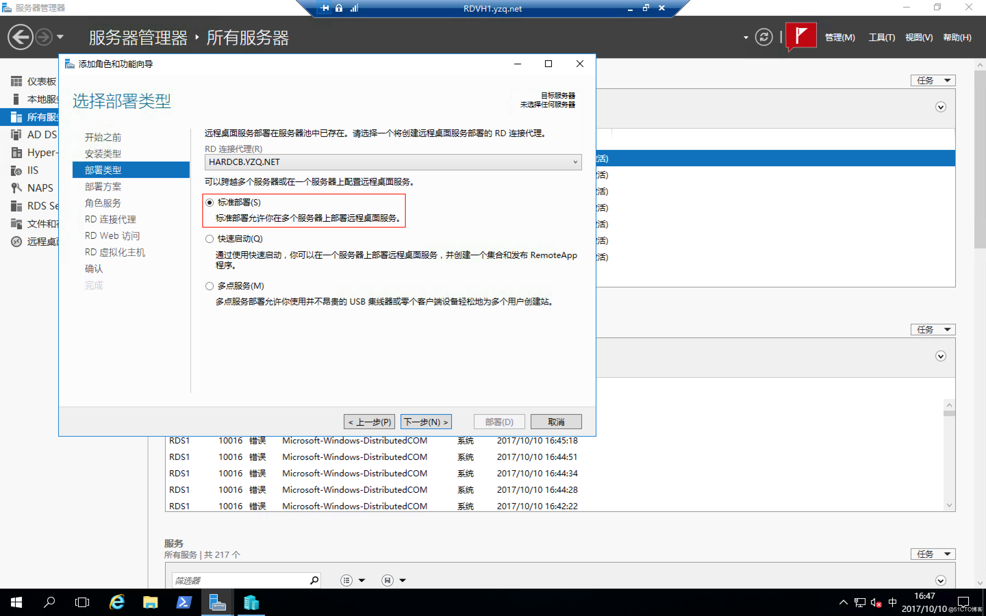Collapse servers section with chevron
Screen dimensions: 986x616
tap(940, 107)
